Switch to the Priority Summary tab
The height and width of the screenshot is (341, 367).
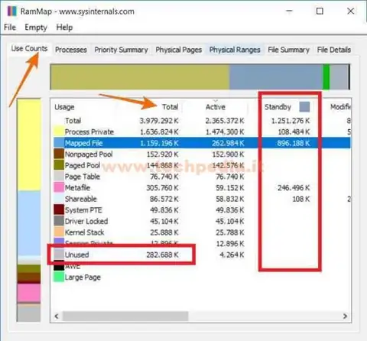[121, 50]
